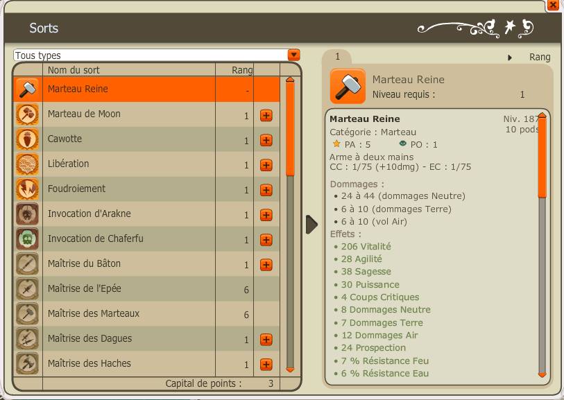Click the Maîtrise de l'Epée icon
The width and height of the screenshot is (564, 400).
coord(28,288)
